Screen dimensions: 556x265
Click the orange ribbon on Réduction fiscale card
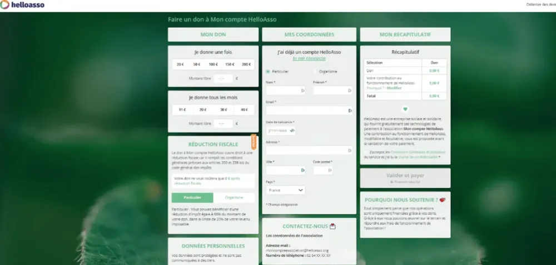click(x=254, y=142)
